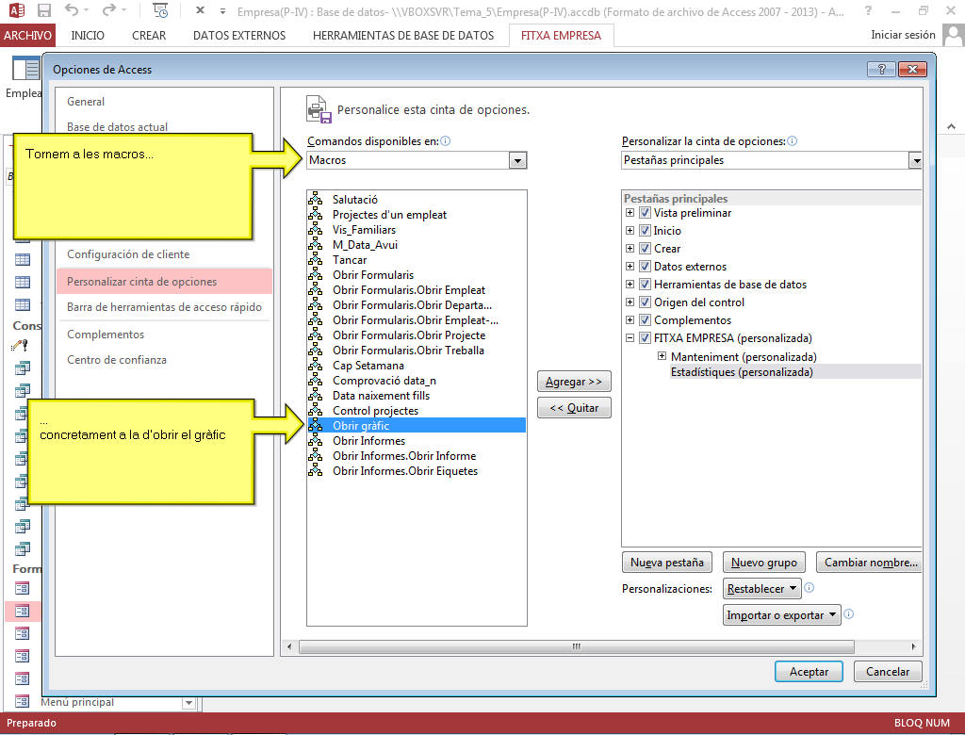Select the Control projectes macro

coord(417,411)
